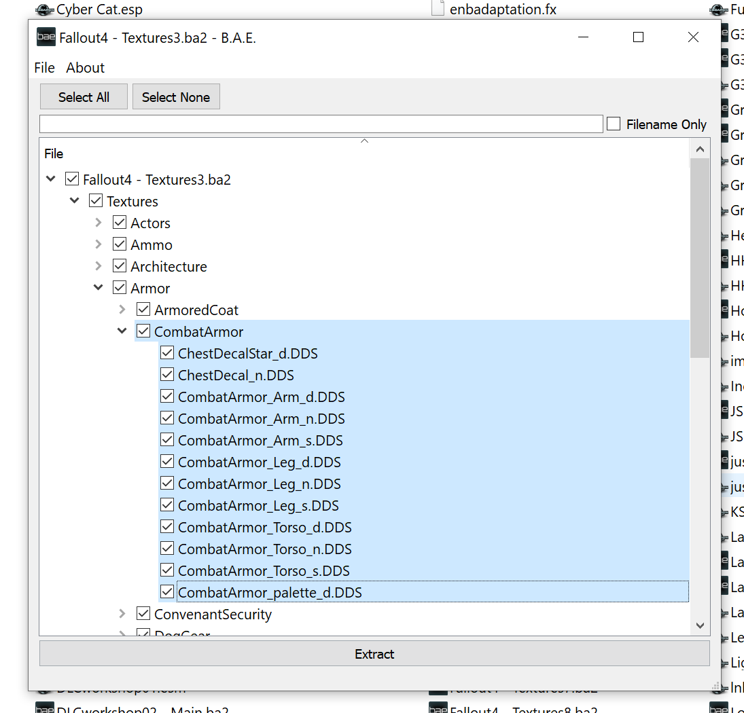This screenshot has width=744, height=713.
Task: Click the Select None button
Action: point(176,96)
